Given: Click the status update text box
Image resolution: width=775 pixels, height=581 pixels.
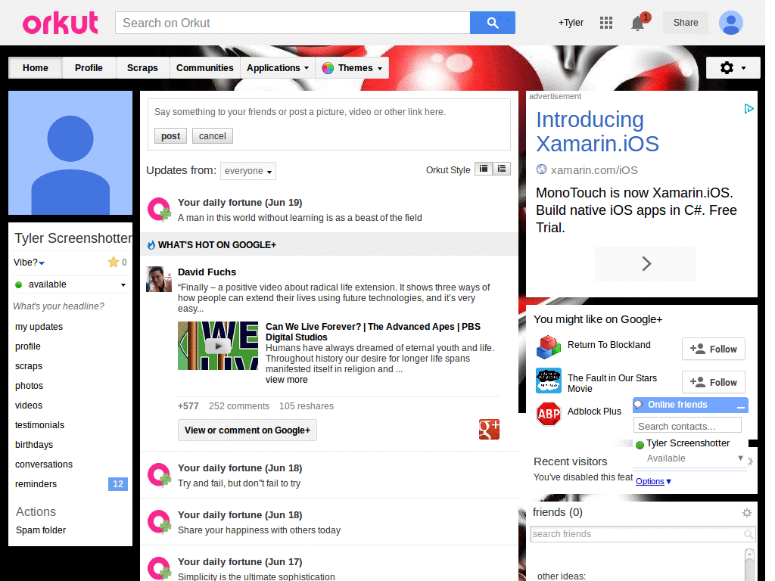Looking at the screenshot, I should [328, 112].
